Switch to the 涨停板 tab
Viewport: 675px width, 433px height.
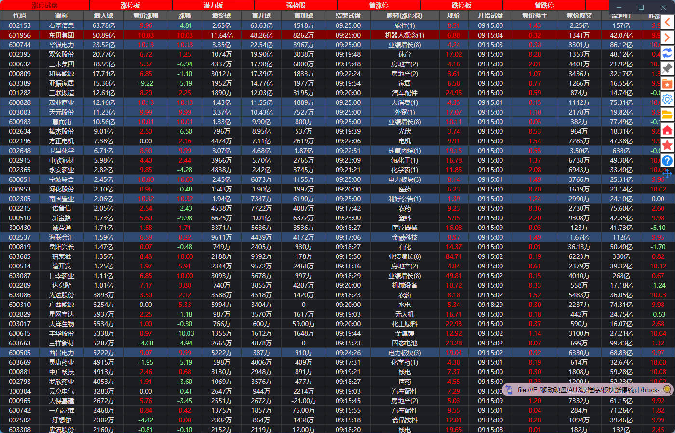coord(130,5)
